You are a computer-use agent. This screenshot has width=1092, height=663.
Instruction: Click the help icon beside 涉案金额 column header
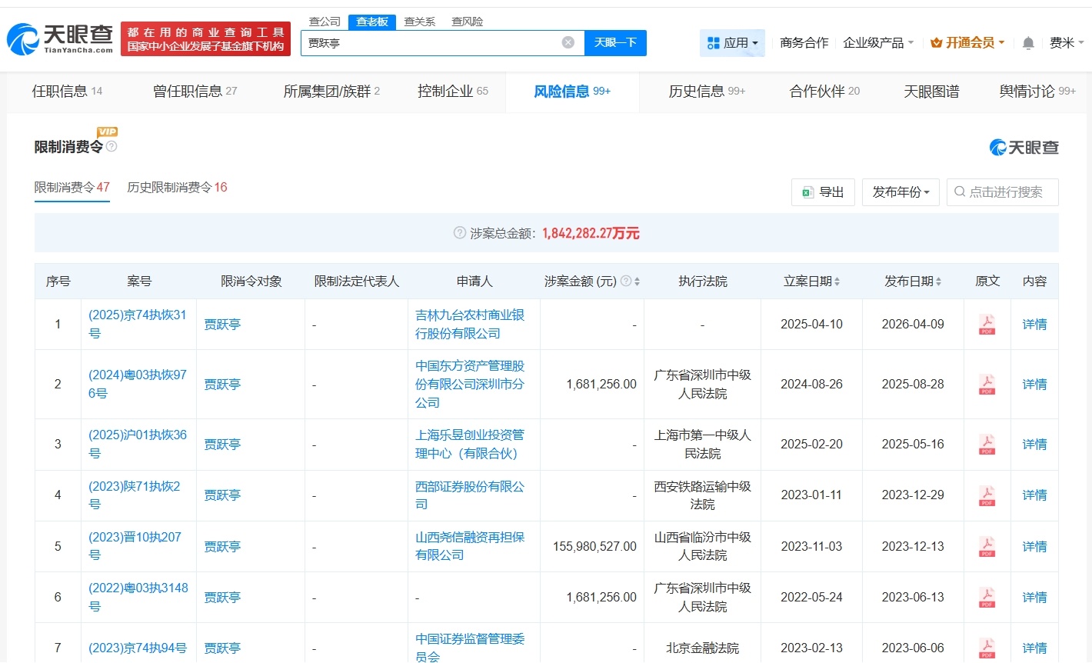tap(626, 281)
